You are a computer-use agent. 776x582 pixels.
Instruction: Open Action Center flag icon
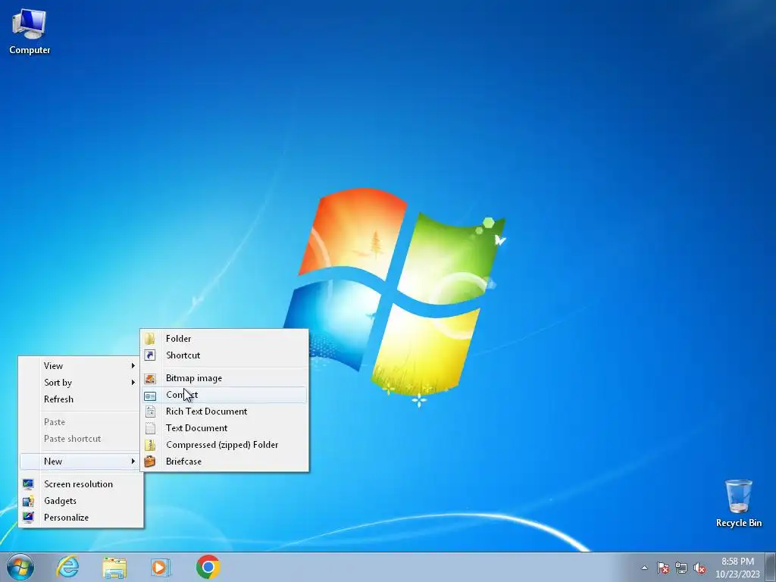pos(663,568)
